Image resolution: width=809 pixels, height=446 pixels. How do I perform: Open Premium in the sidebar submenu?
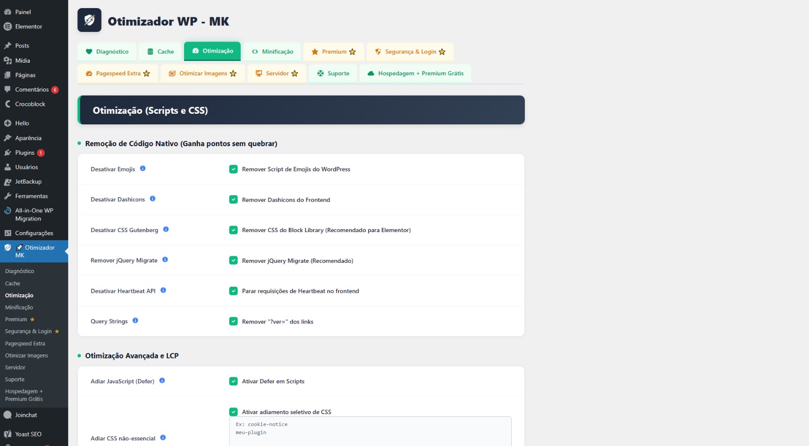click(20, 320)
